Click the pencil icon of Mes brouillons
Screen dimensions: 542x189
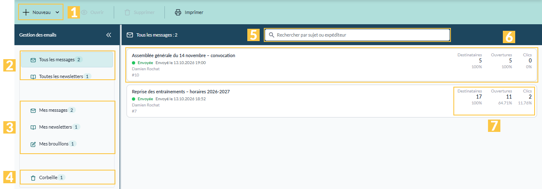click(33, 144)
